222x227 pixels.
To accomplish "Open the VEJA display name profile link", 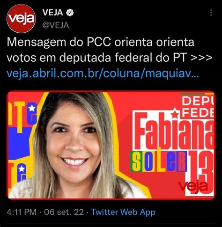I will coord(52,13).
